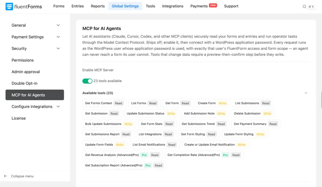322x187 pixels.
Task: Select MCP for AI Agents sidebar item
Action: (35, 95)
